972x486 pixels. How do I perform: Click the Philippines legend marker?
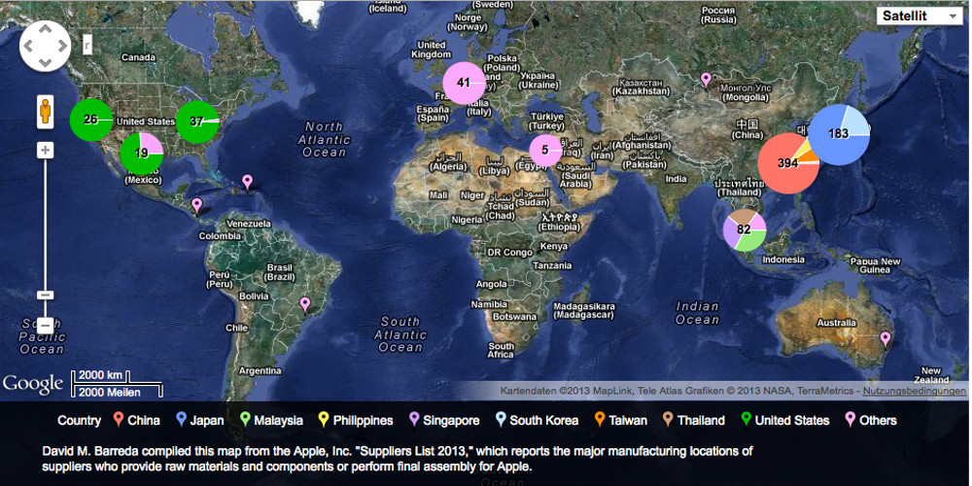point(324,420)
